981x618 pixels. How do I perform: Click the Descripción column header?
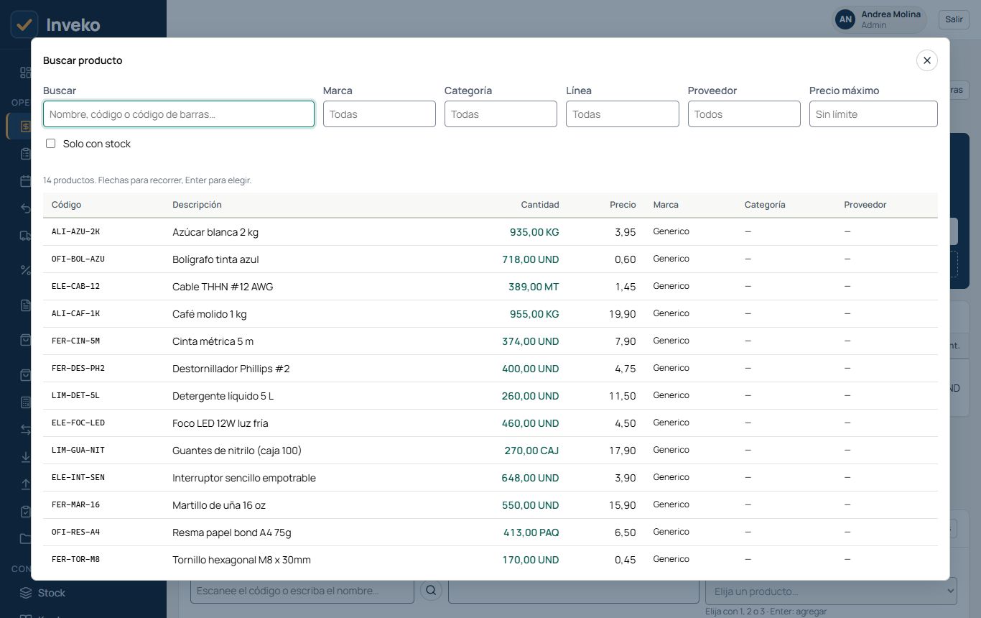[x=197, y=205]
